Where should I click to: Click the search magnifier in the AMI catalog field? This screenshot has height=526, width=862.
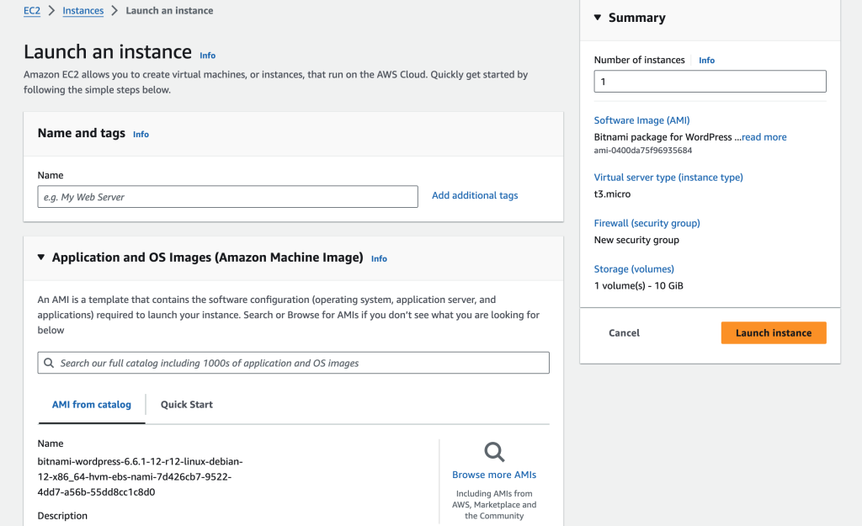[x=48, y=362]
